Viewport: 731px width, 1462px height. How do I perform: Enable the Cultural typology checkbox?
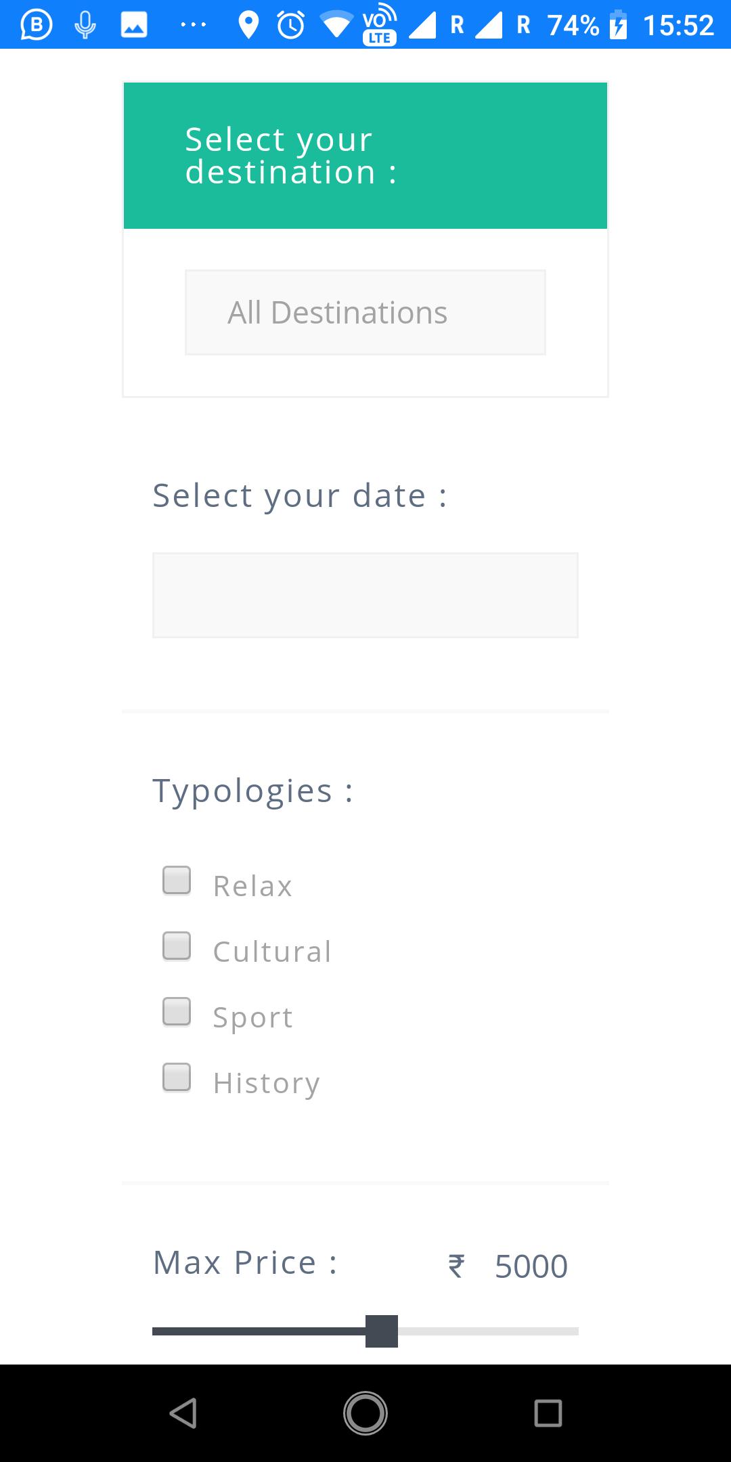[177, 946]
